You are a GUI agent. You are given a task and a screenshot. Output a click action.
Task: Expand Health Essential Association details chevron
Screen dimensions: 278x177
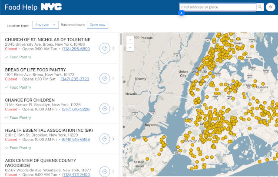click(x=113, y=139)
